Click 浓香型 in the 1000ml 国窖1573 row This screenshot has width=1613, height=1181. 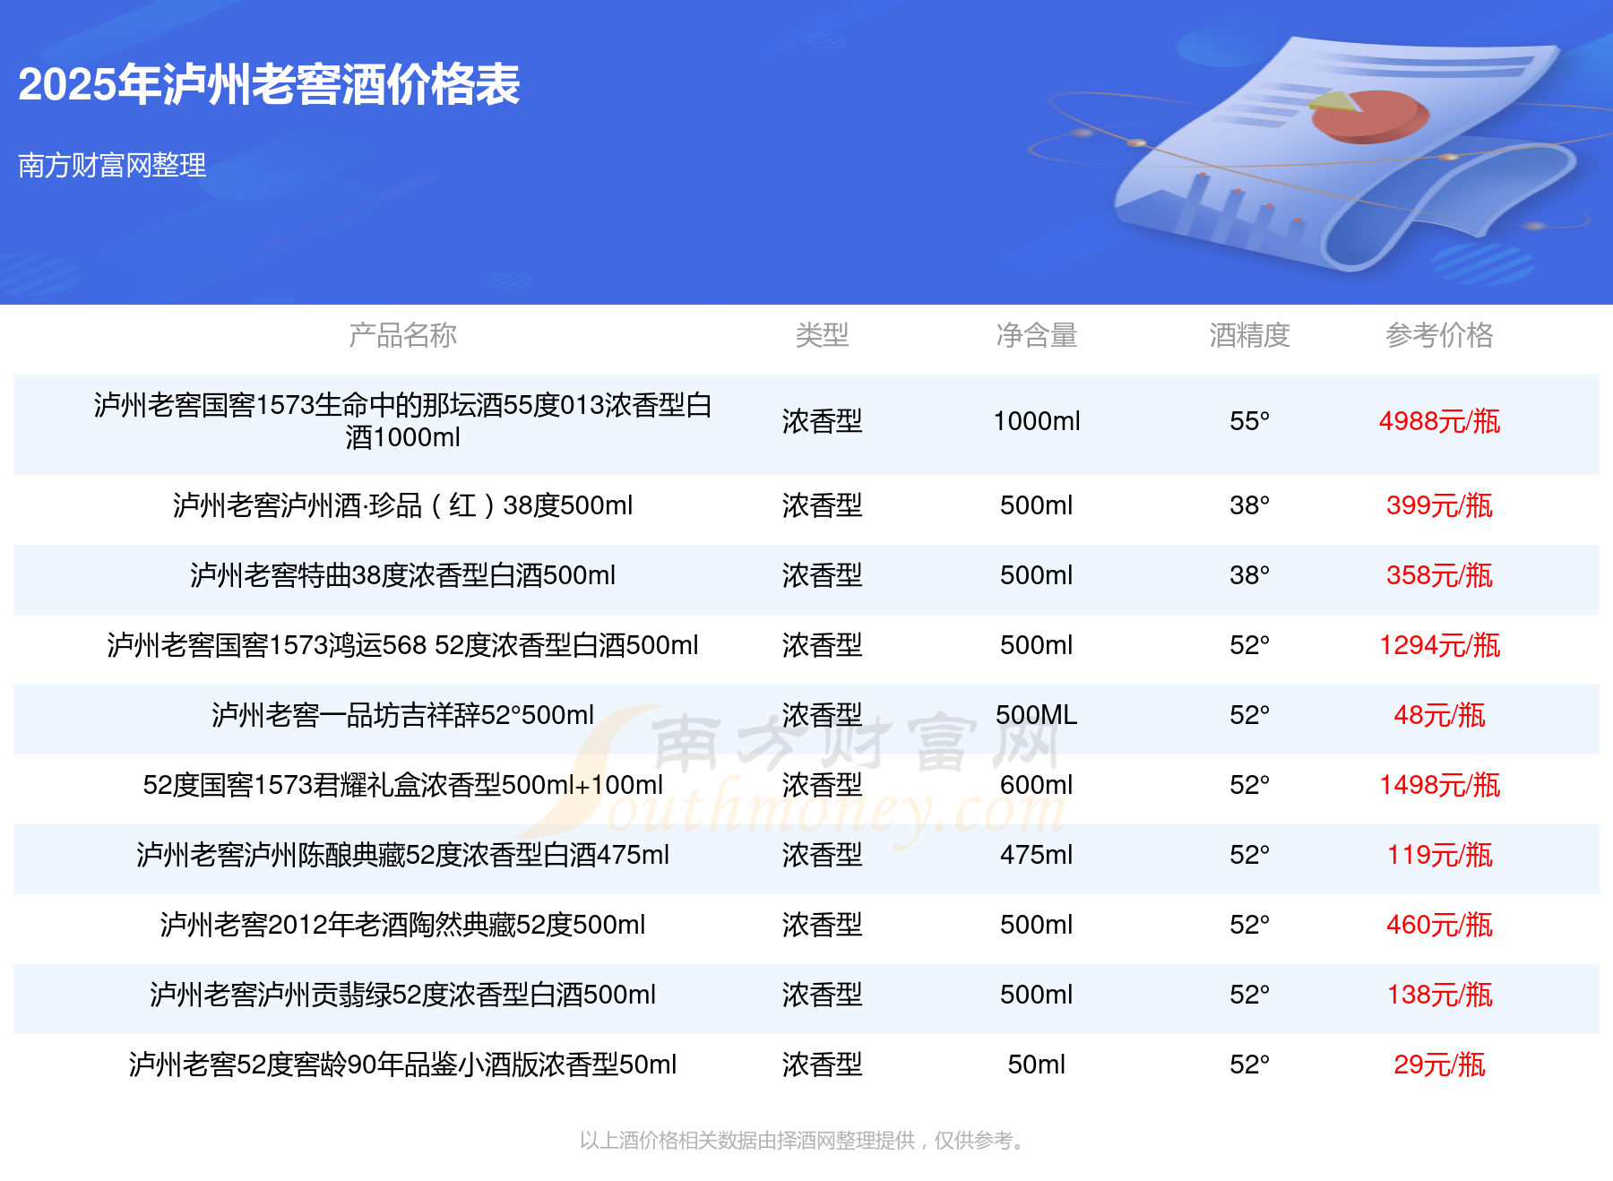(822, 421)
